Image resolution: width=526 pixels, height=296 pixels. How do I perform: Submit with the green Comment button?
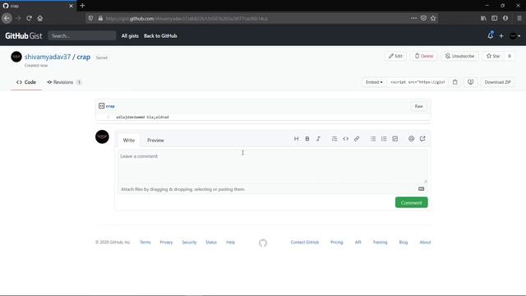pos(411,202)
